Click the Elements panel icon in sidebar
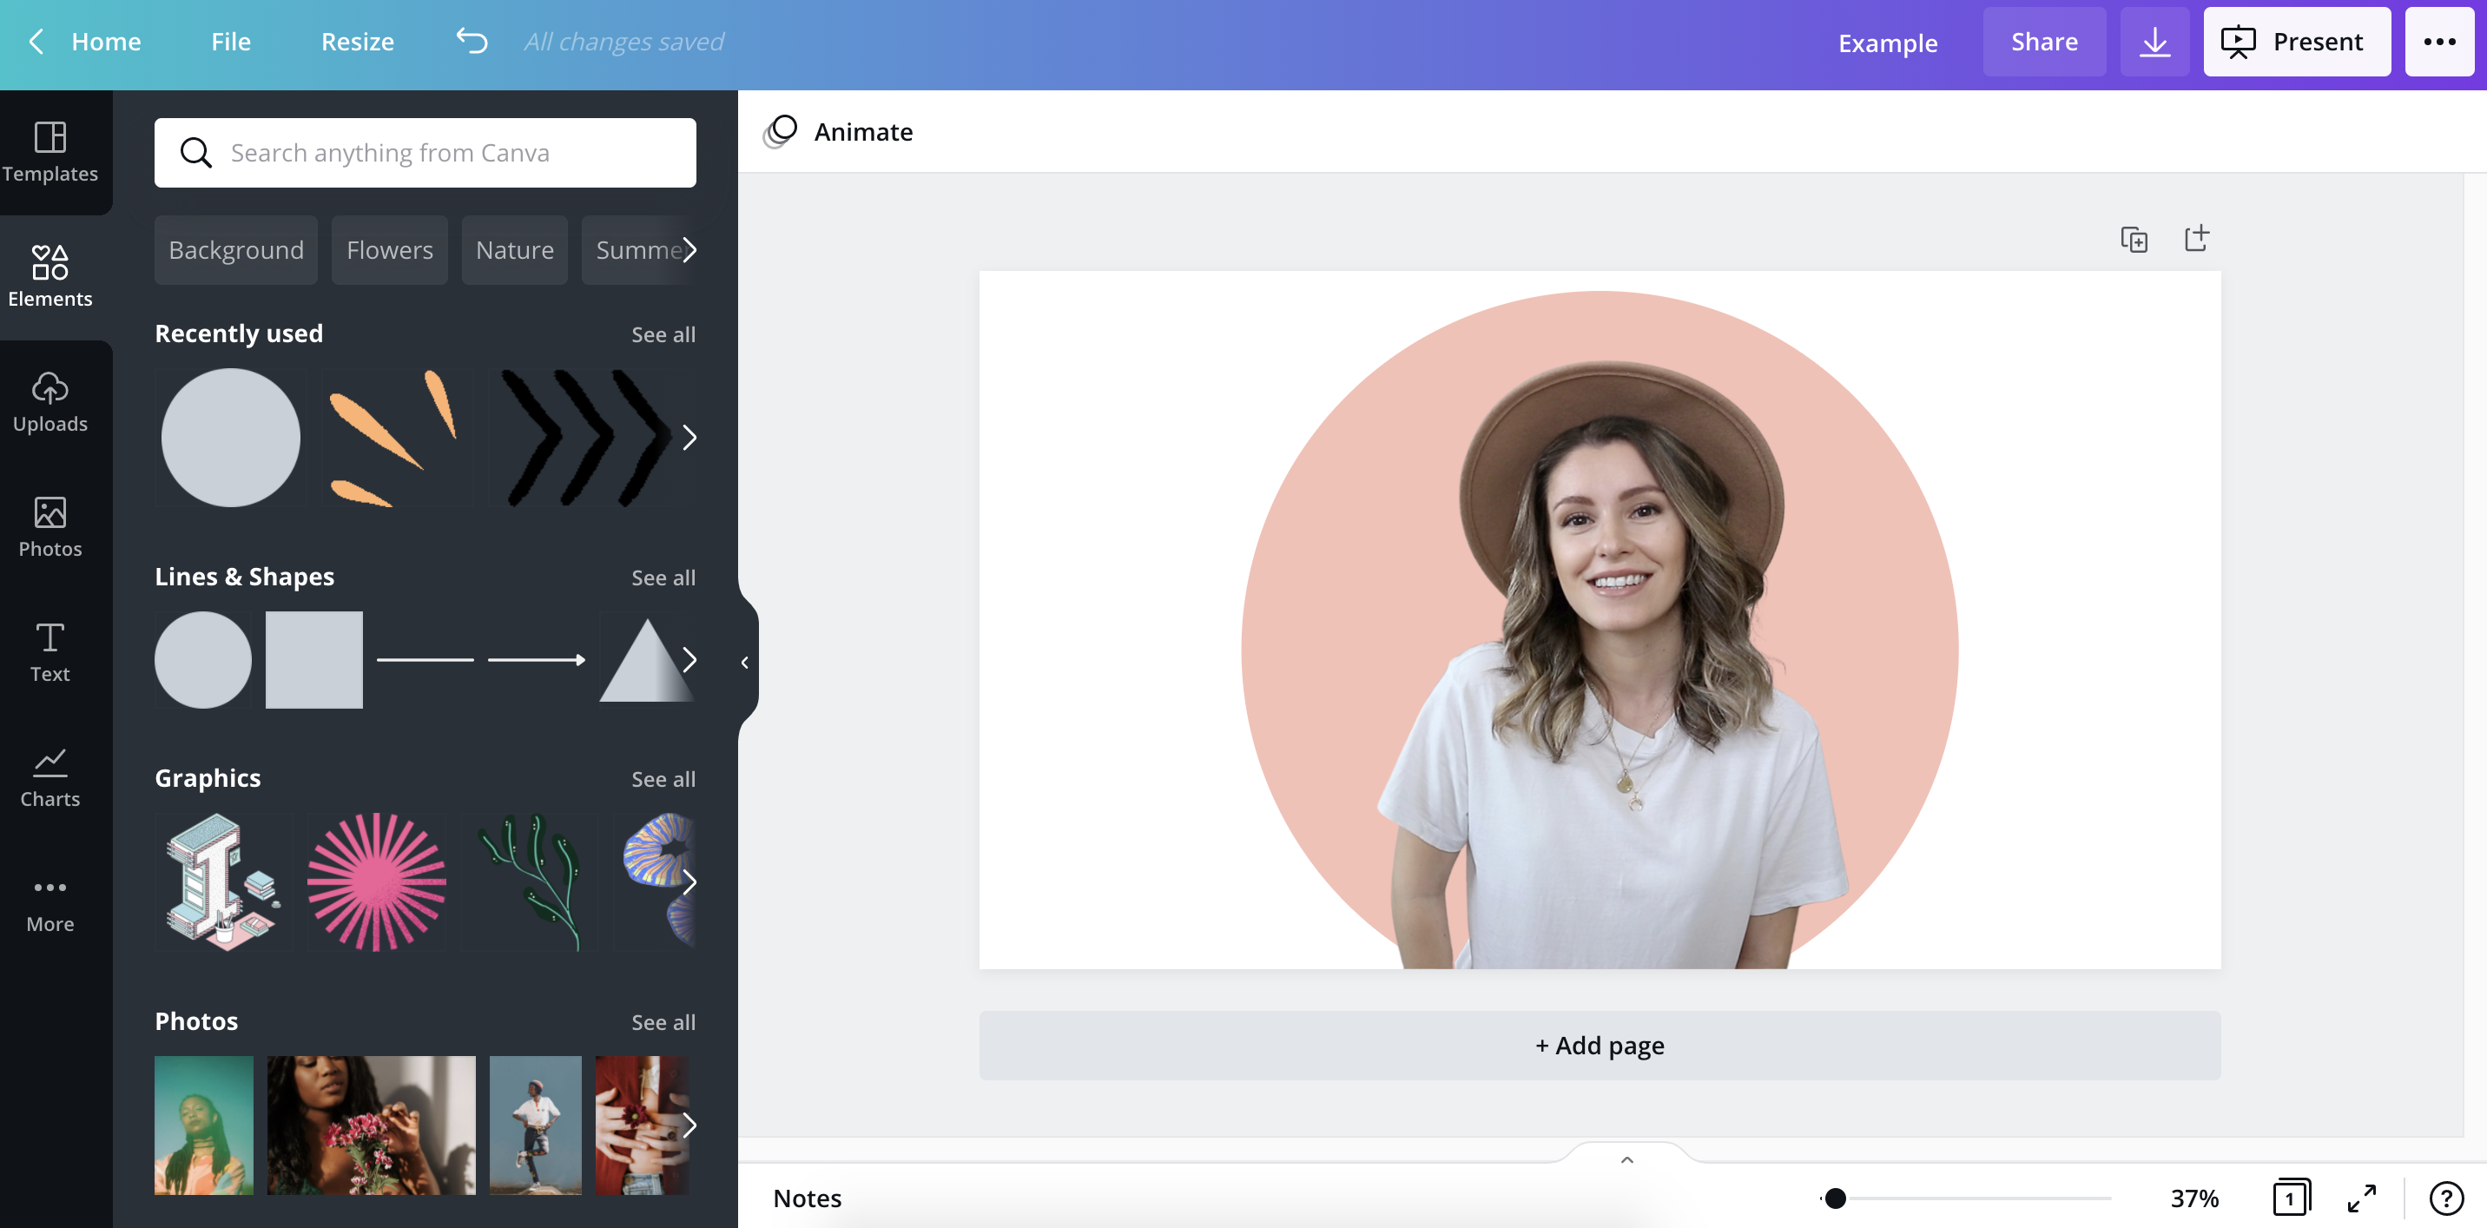The image size is (2487, 1228). coord(49,276)
